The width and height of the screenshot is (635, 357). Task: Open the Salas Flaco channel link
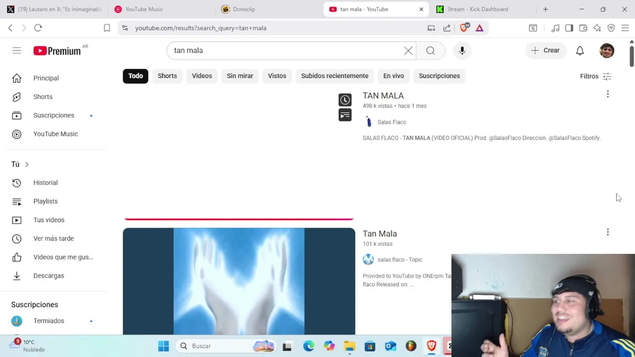(391, 122)
